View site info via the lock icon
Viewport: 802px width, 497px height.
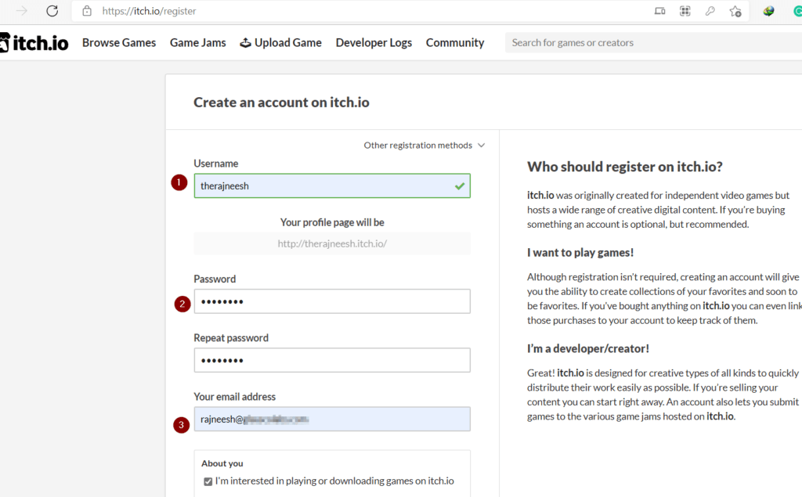point(87,11)
